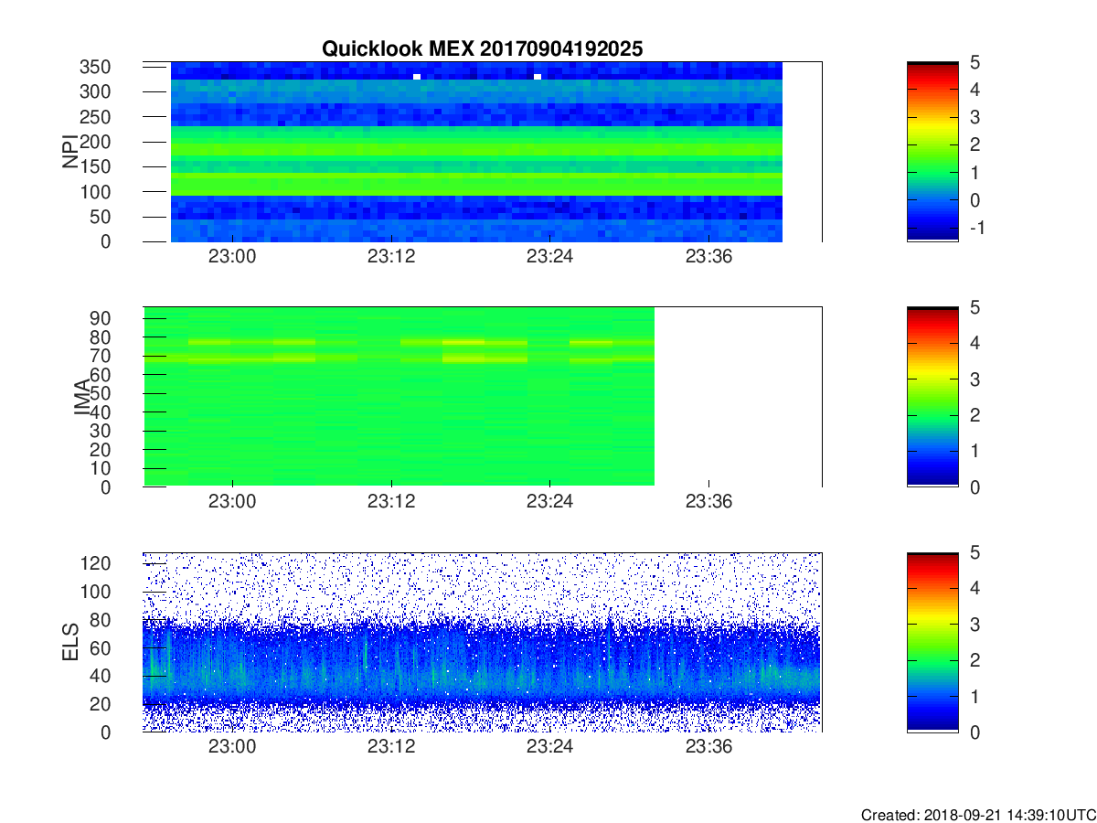Click the NPI panel color scale bar

point(932,152)
